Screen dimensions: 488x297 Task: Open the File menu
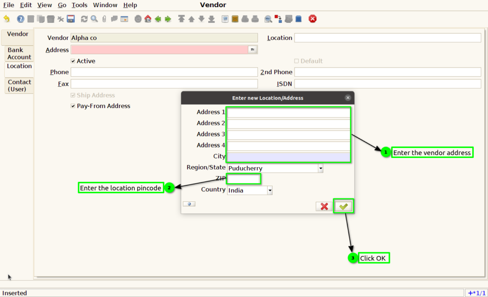point(9,5)
